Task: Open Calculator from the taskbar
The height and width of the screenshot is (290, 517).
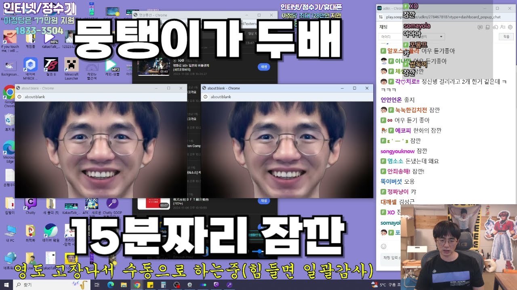Action: click(163, 285)
